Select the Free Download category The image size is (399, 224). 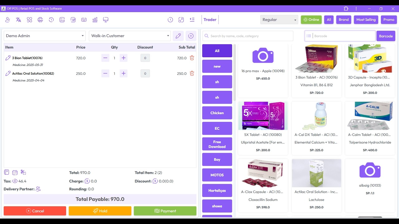(217, 144)
